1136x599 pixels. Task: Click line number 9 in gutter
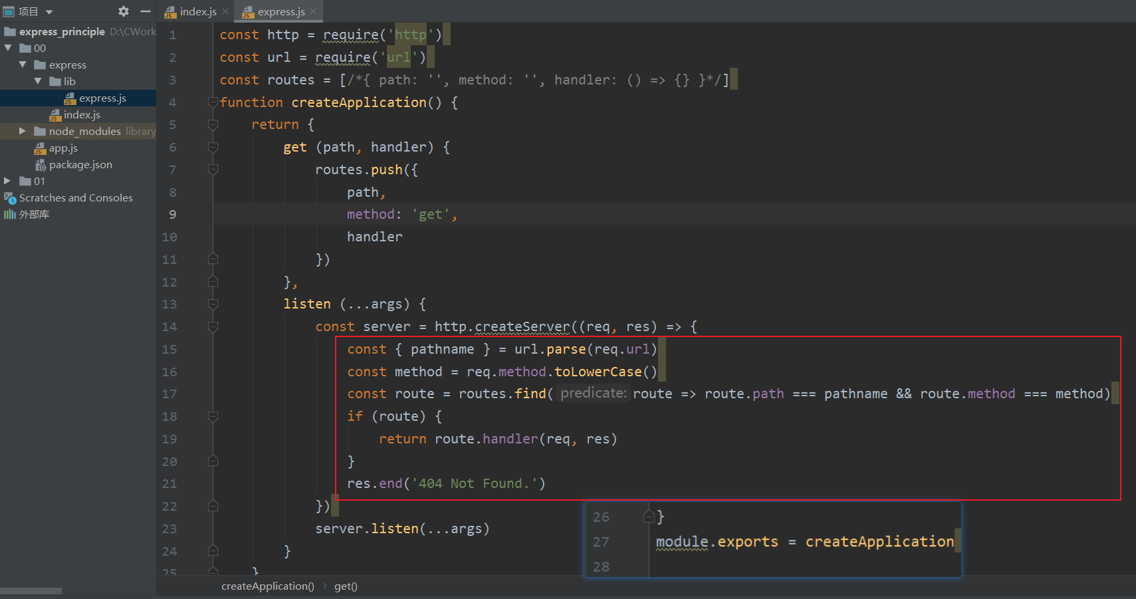(172, 214)
